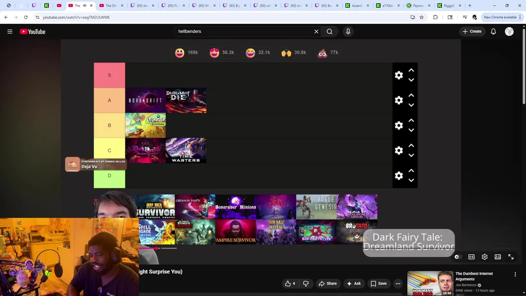The height and width of the screenshot is (296, 526).
Task: Switch to the e710da tab
Action: pyautogui.click(x=388, y=6)
